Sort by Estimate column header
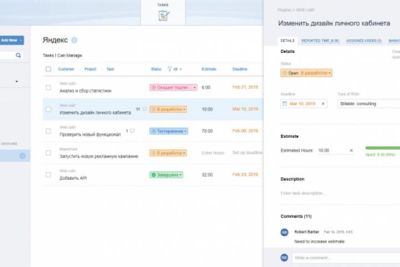 209,69
